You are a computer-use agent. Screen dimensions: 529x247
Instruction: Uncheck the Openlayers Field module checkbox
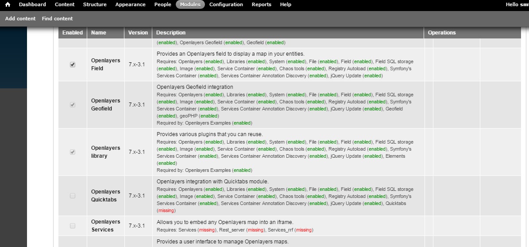click(73, 65)
